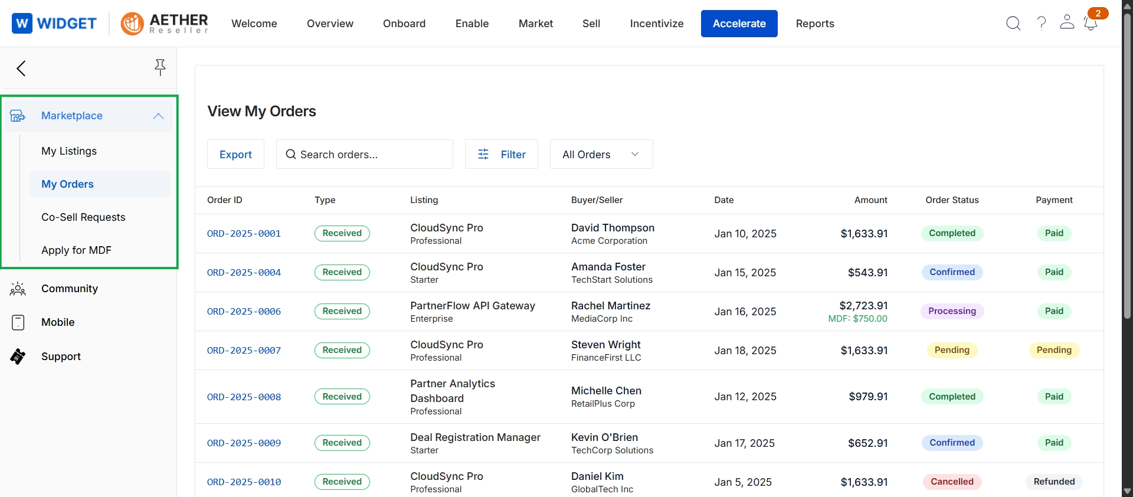This screenshot has width=1133, height=497.
Task: Open the Reports tab
Action: (x=815, y=24)
